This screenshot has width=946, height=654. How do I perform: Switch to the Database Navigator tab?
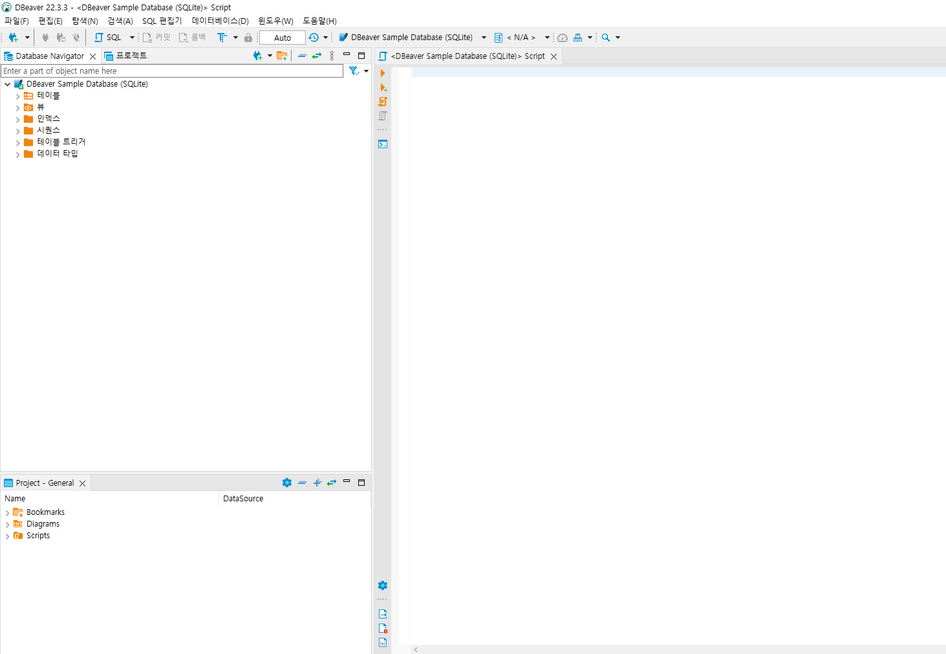50,56
